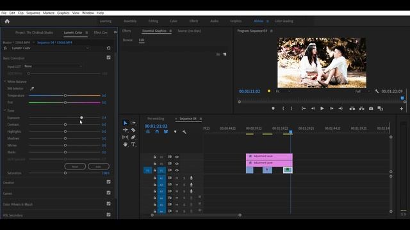Hide the topmost video track eye
The width and height of the screenshot is (410, 230).
click(177, 157)
